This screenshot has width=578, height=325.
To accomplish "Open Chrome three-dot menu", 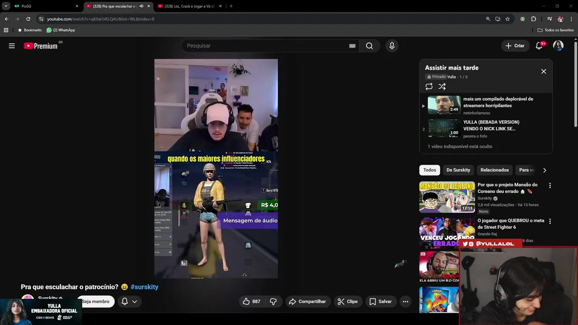I will pos(571,19).
